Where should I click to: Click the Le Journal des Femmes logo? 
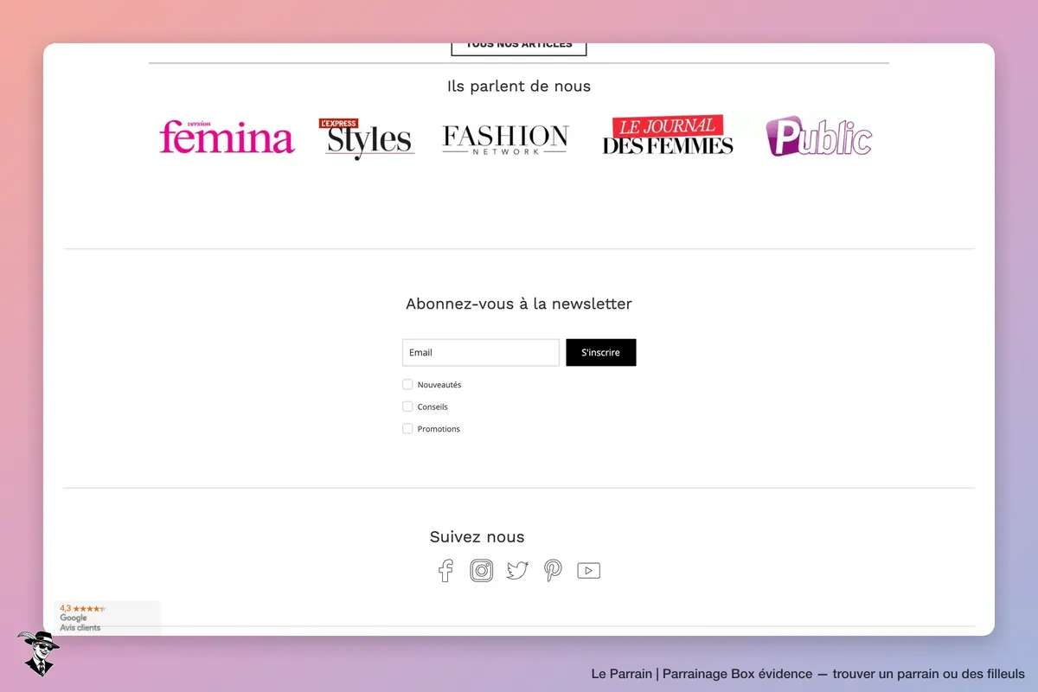[x=668, y=136]
